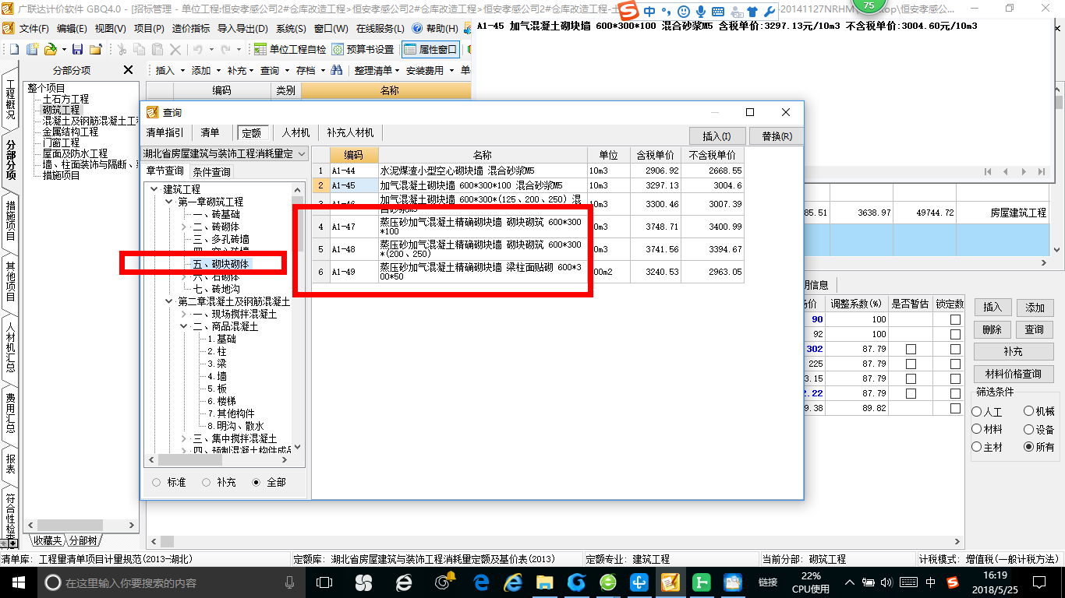The image size is (1065, 598).
Task: Click the Save floppy disk icon
Action: click(77, 49)
